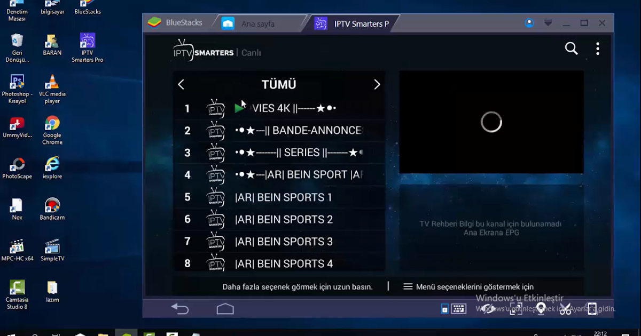Click the video preview player area
Image resolution: width=641 pixels, height=336 pixels.
pyautogui.click(x=491, y=122)
